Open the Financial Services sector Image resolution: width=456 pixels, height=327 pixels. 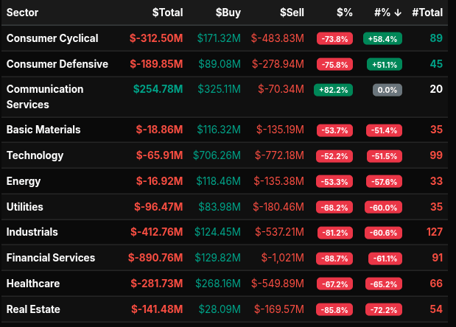[x=51, y=258]
